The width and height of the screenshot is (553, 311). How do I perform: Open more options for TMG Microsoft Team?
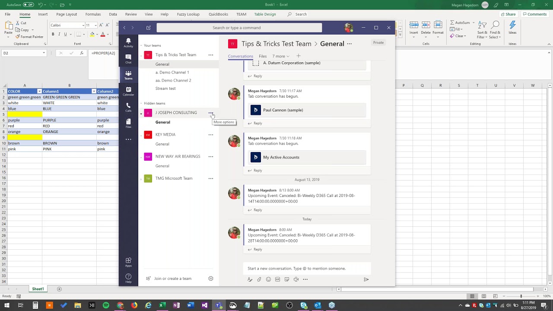211,178
